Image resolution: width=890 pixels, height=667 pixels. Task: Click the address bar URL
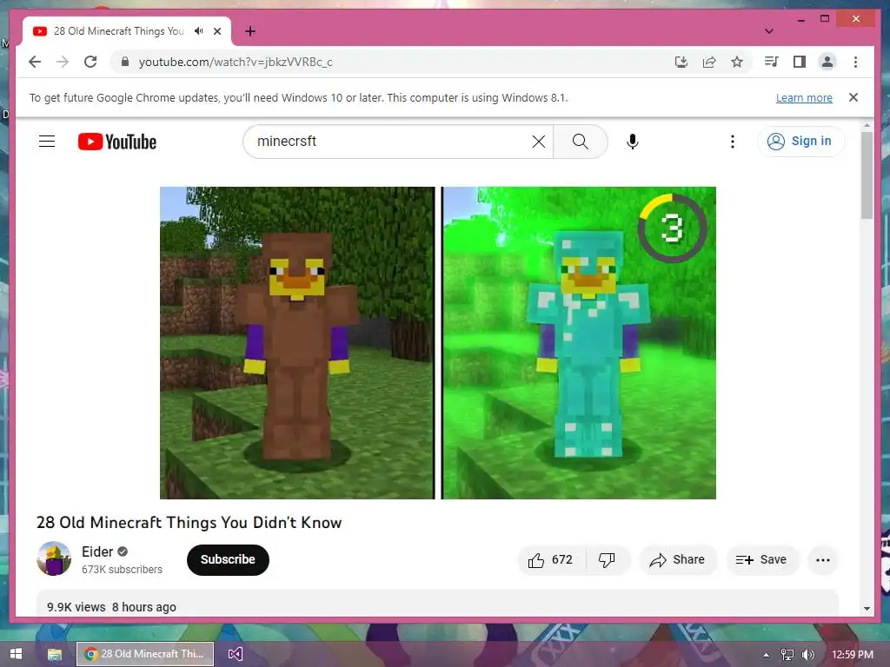point(236,62)
